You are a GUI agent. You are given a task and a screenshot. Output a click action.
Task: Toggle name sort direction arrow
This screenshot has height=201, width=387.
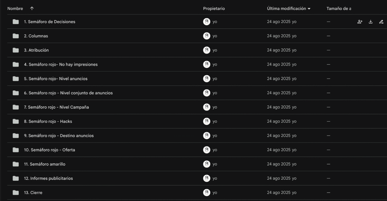32,9
